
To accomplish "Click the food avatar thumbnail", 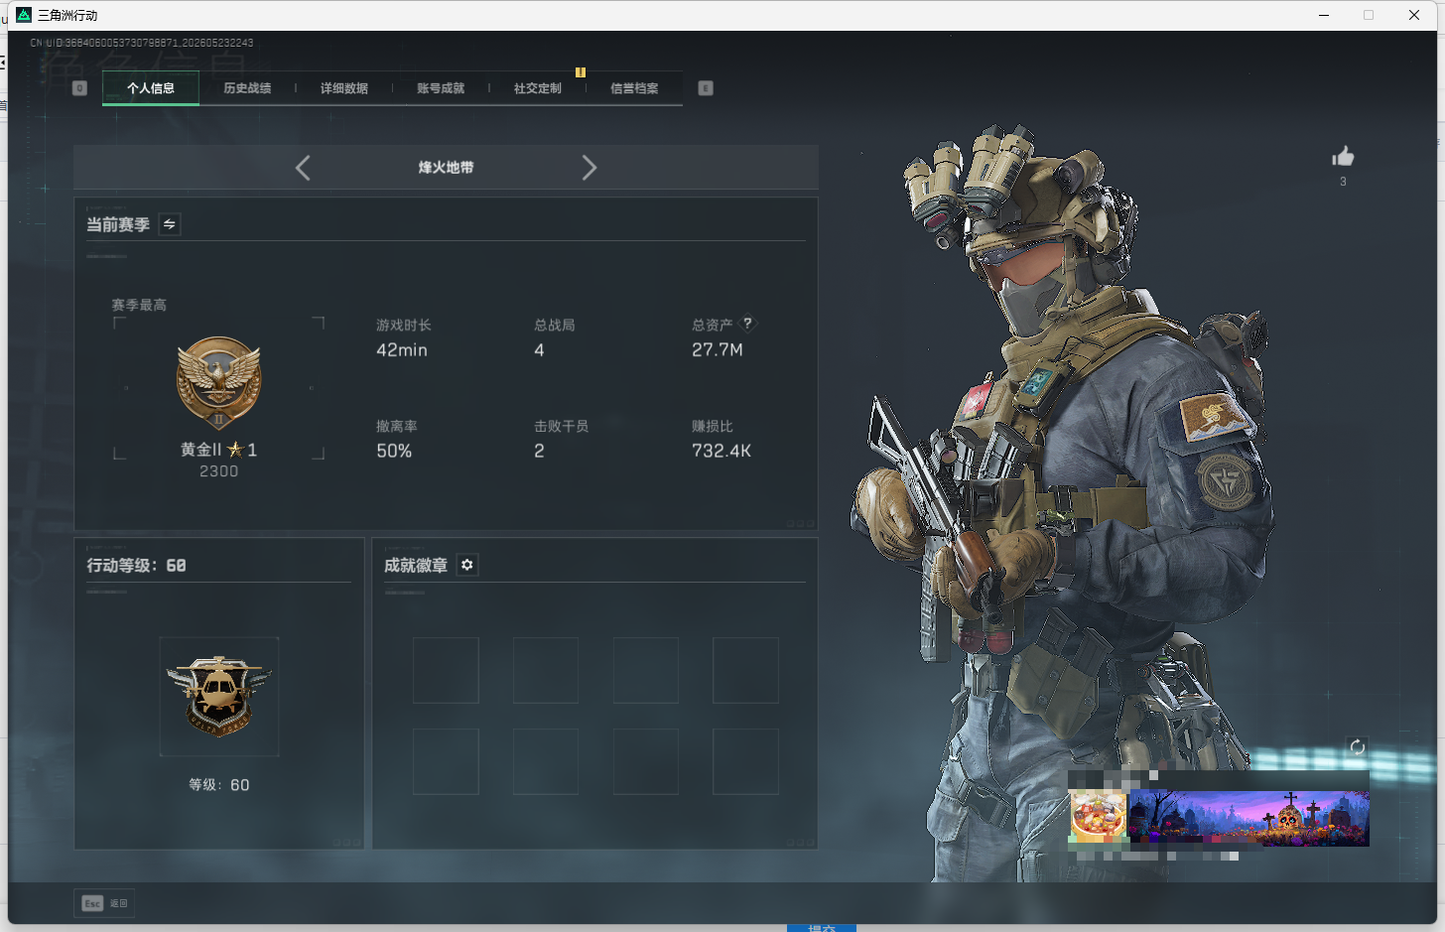I will click(1099, 818).
